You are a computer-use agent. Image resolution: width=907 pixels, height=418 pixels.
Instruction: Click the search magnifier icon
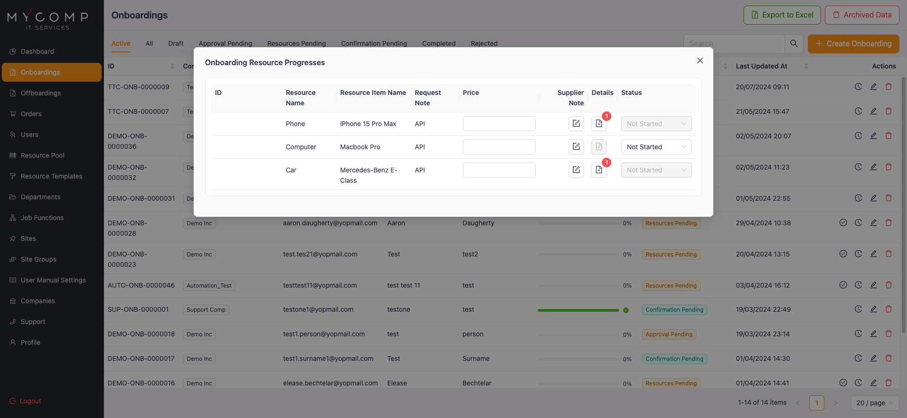click(x=794, y=43)
